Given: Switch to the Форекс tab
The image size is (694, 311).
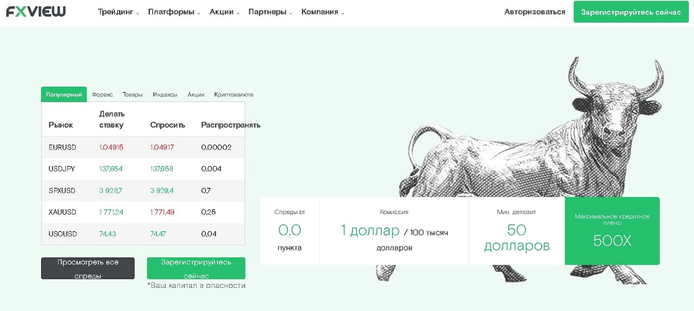Looking at the screenshot, I should [102, 95].
